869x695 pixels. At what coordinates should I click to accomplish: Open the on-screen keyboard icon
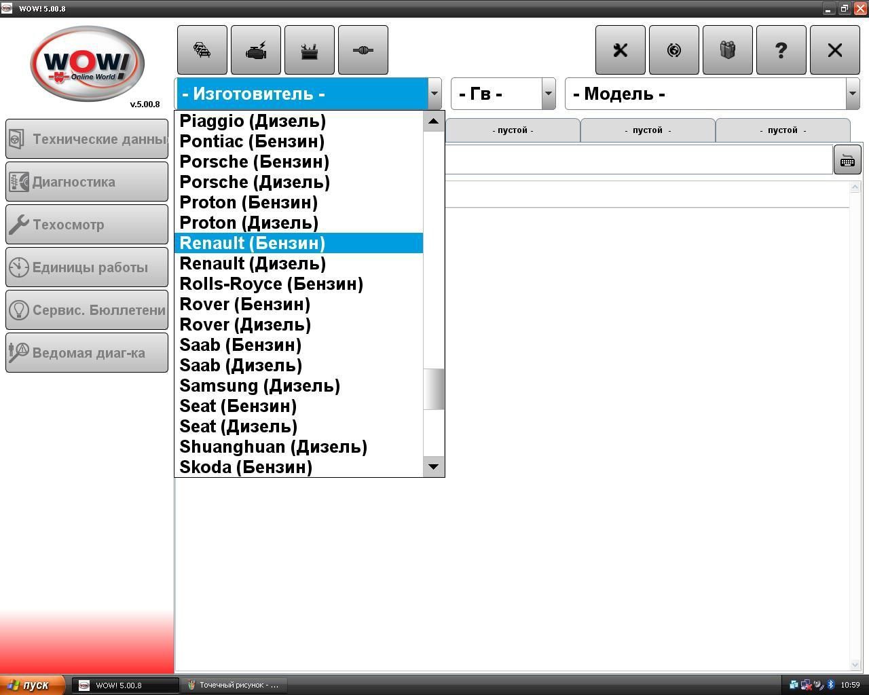847,161
